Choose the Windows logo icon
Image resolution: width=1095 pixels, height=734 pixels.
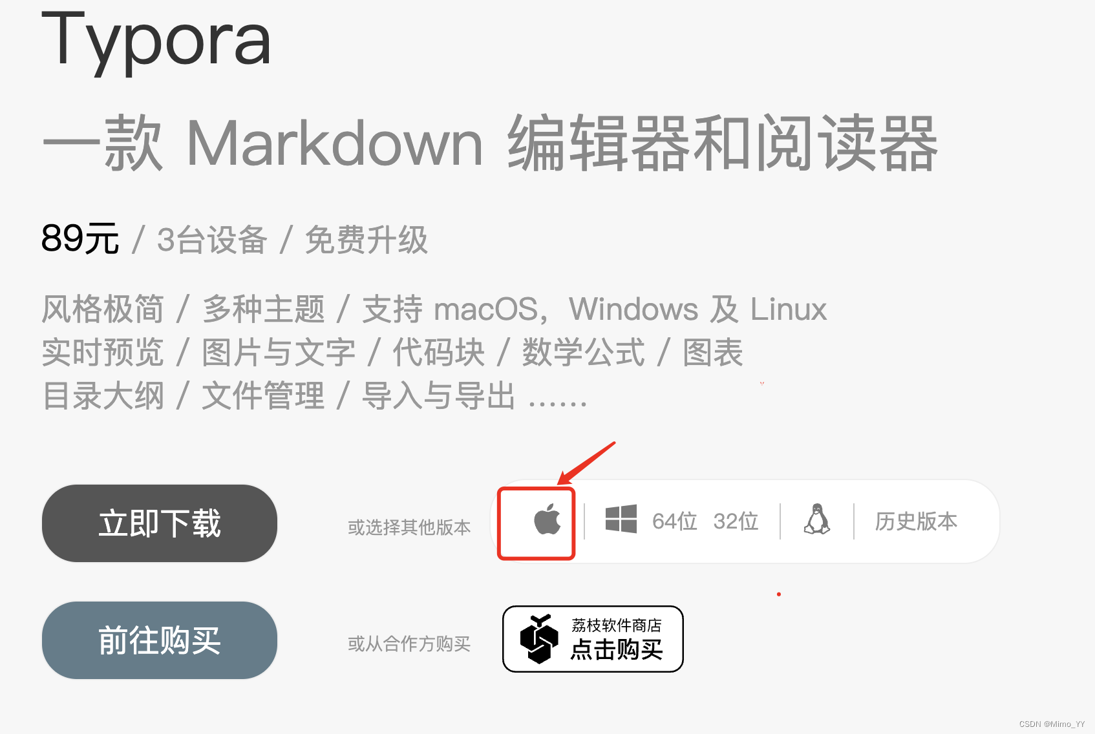pos(621,519)
